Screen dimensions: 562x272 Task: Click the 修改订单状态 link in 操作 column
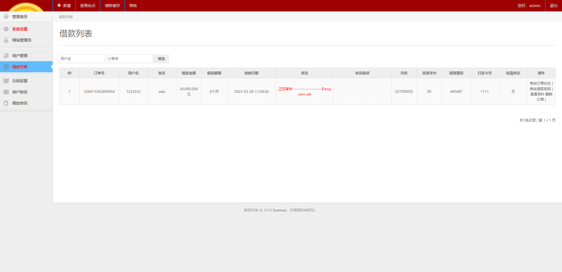[x=540, y=83]
